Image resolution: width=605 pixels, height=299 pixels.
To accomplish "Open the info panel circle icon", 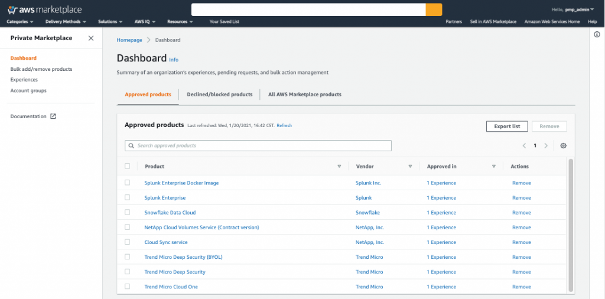I will 597,35.
